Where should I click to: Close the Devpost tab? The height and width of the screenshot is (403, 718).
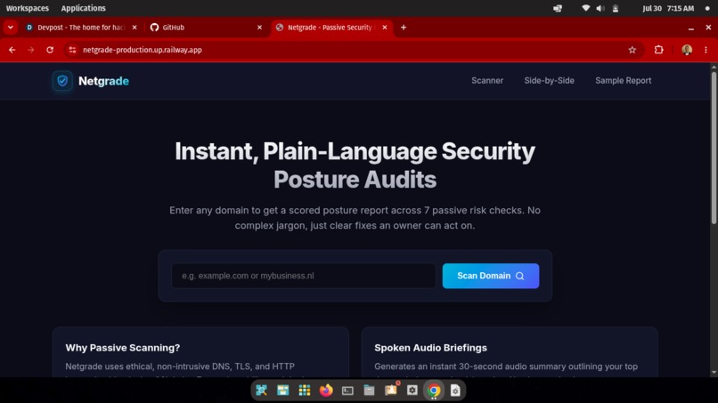tap(135, 28)
